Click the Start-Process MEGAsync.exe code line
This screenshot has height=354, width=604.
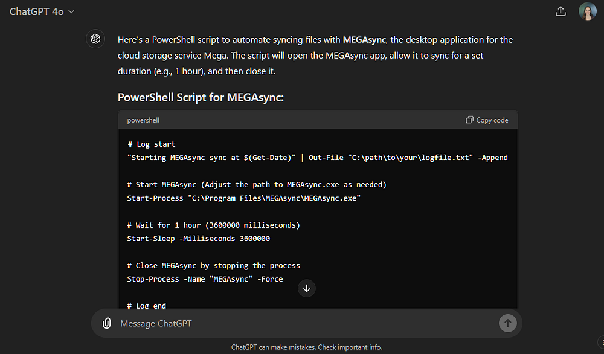point(244,198)
